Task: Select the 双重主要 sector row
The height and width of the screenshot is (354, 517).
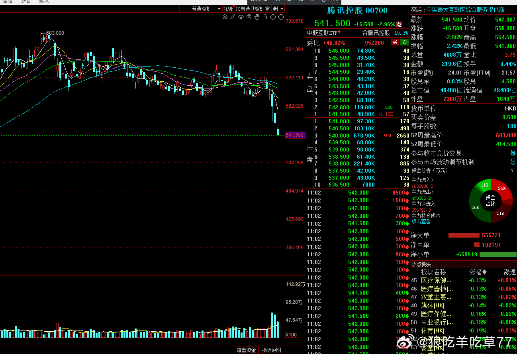Action: (464, 297)
